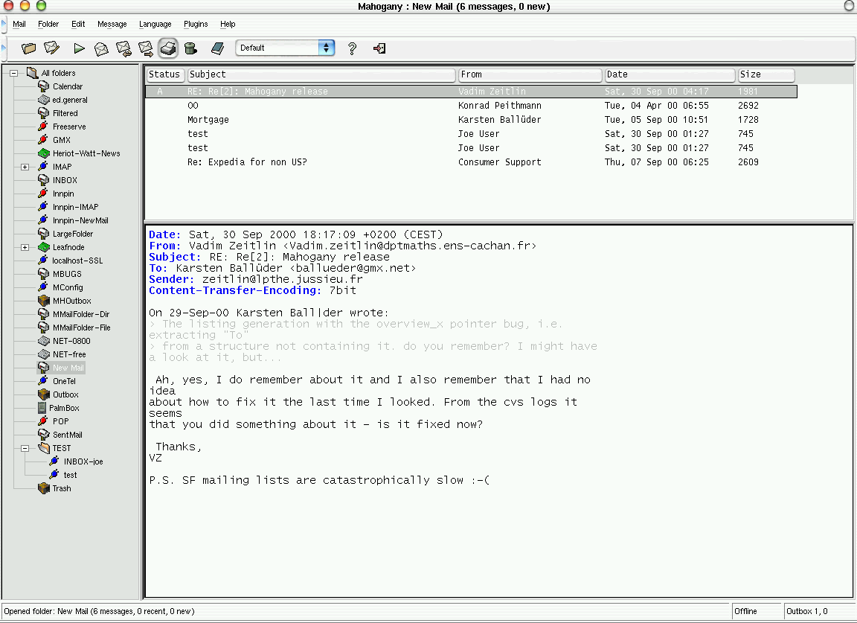Click the Heriot-Watt-News green folder icon
This screenshot has width=857, height=623.
point(44,153)
